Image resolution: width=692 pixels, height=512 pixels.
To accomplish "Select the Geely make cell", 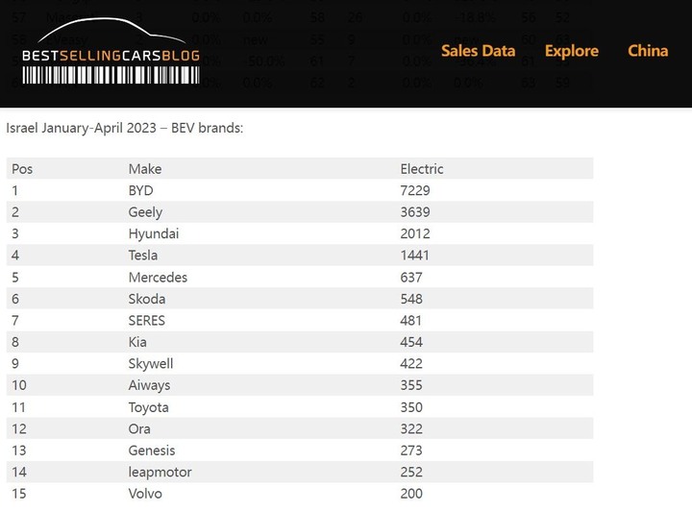I will [x=145, y=212].
